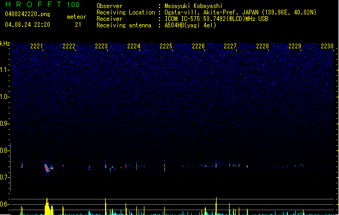Viewport: 339px width, 215px height.
Task: Click the HROFFT 1.0.0 title text
Action: (43, 4)
